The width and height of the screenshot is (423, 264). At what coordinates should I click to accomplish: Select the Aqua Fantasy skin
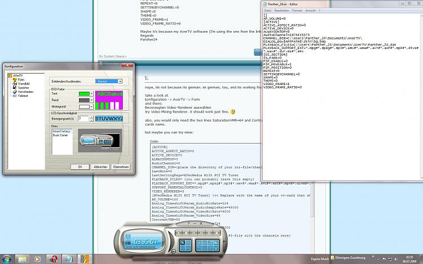(x=61, y=131)
